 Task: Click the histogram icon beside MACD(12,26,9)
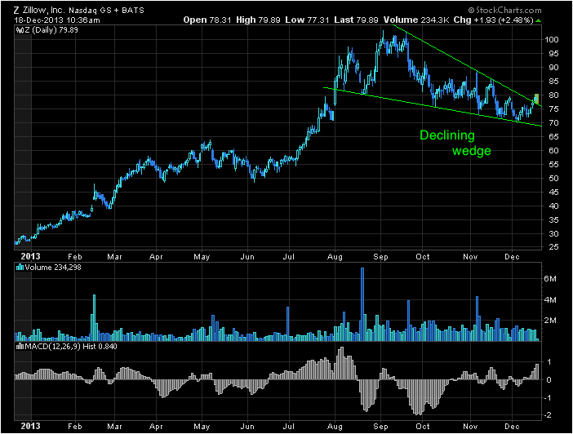pyautogui.click(x=20, y=346)
